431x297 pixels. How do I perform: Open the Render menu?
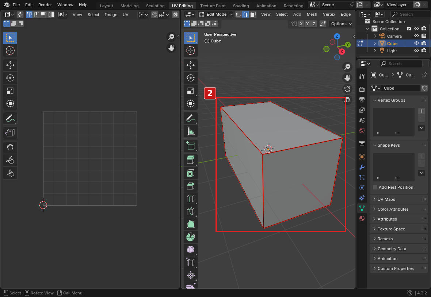(x=45, y=5)
